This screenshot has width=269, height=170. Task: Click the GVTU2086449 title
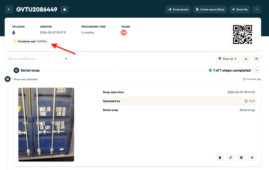pyautogui.click(x=37, y=9)
